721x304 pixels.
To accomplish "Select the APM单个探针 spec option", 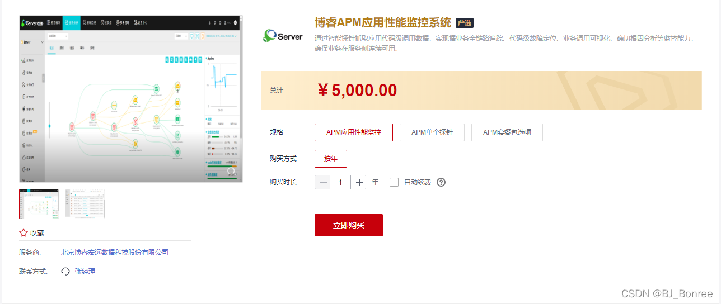I will [x=432, y=132].
